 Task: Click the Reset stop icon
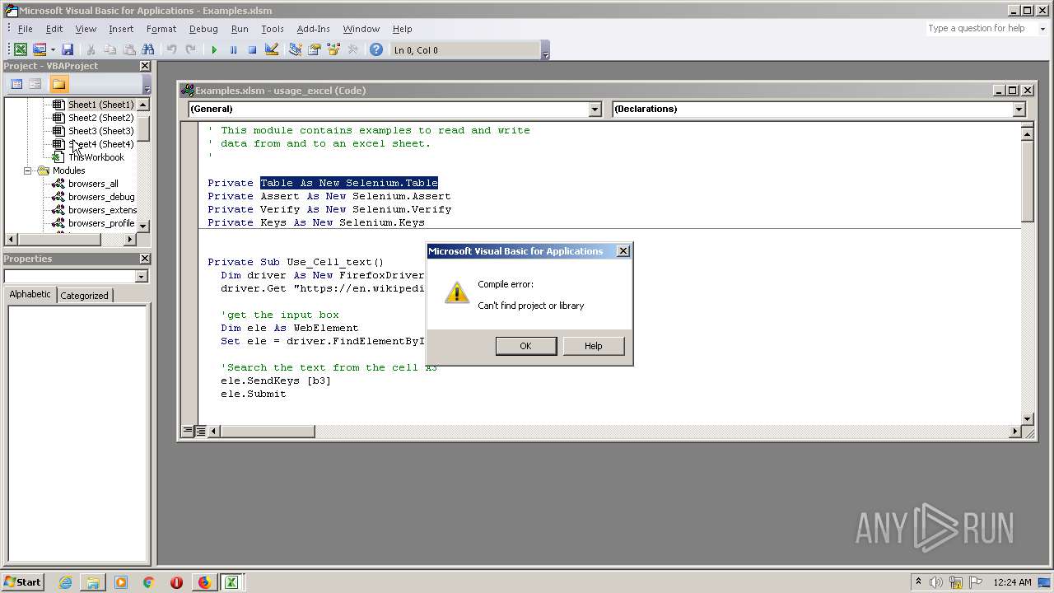click(x=252, y=49)
